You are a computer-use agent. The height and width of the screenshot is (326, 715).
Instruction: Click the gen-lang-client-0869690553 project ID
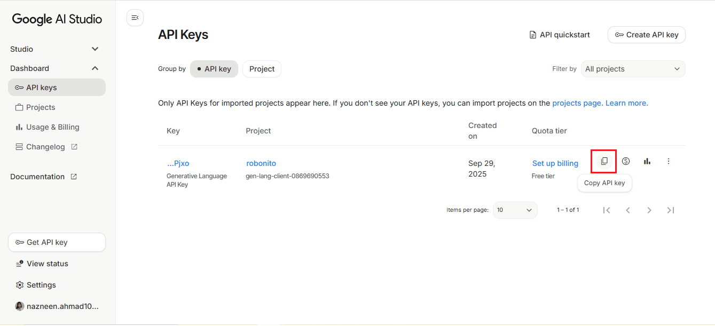click(x=287, y=176)
